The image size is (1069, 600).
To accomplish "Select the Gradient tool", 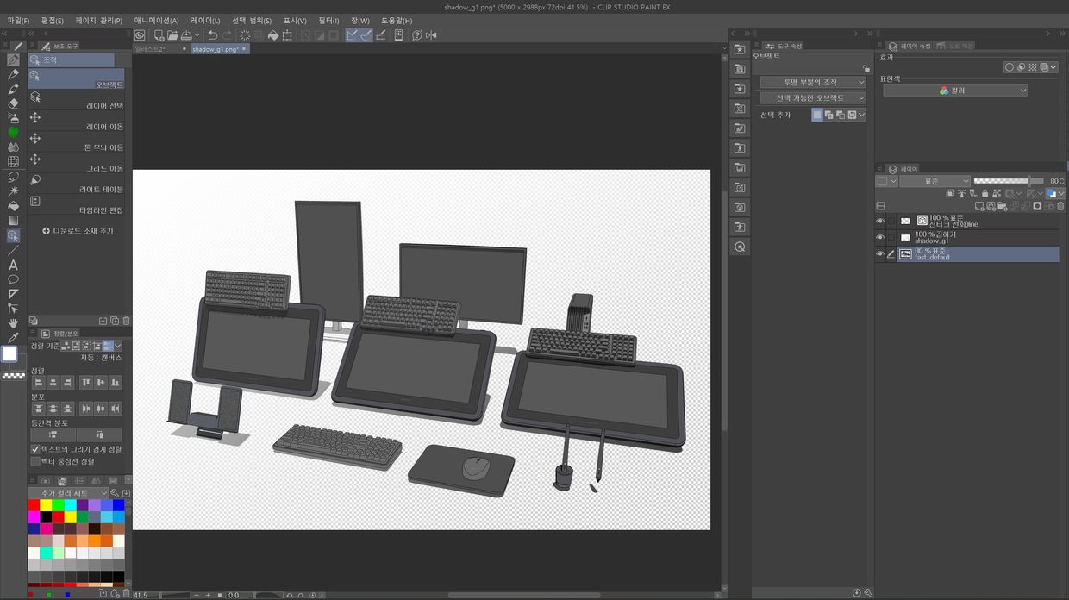I will tap(13, 221).
